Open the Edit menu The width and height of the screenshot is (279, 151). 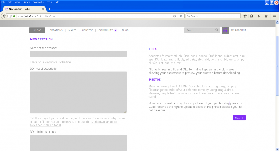[10, 2]
